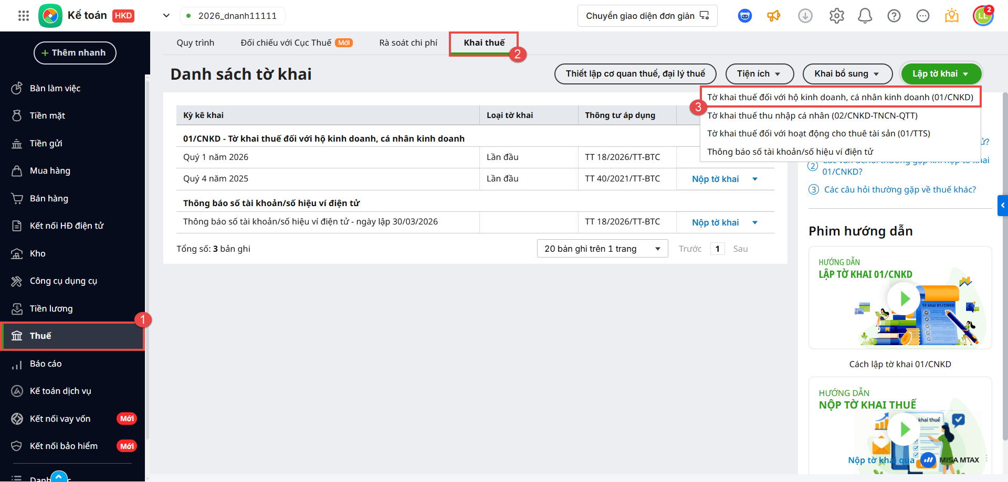Switch to the Rà soát chi phí tab
The image size is (1008, 482).
(x=408, y=43)
